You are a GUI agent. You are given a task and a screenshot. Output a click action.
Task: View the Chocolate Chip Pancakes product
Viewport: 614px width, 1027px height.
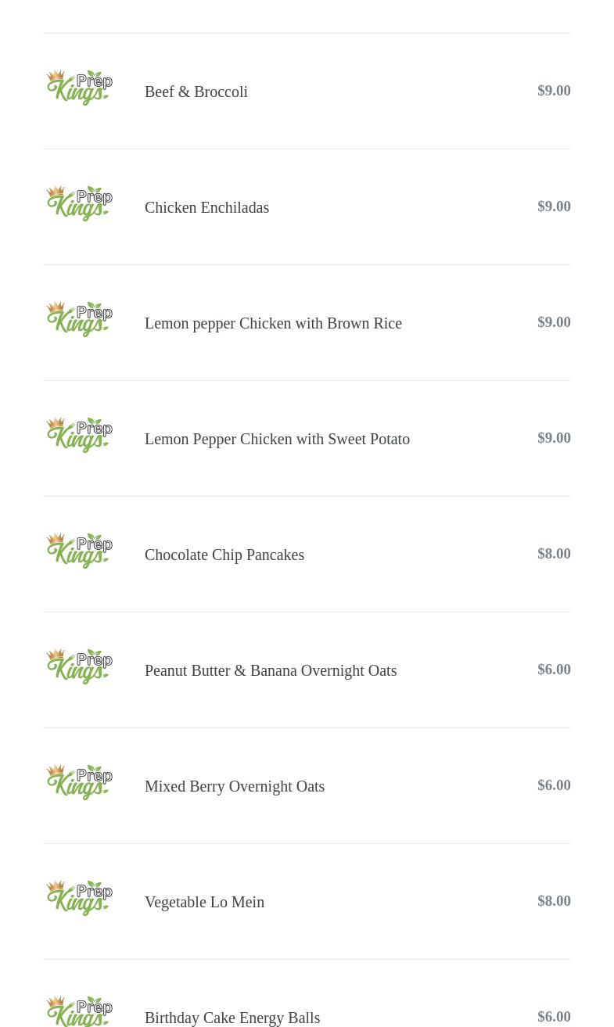[x=224, y=555]
